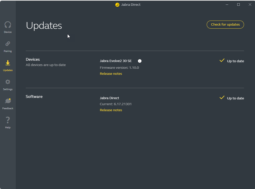Click the Firmware version 1.10.0 text

[x=119, y=68]
